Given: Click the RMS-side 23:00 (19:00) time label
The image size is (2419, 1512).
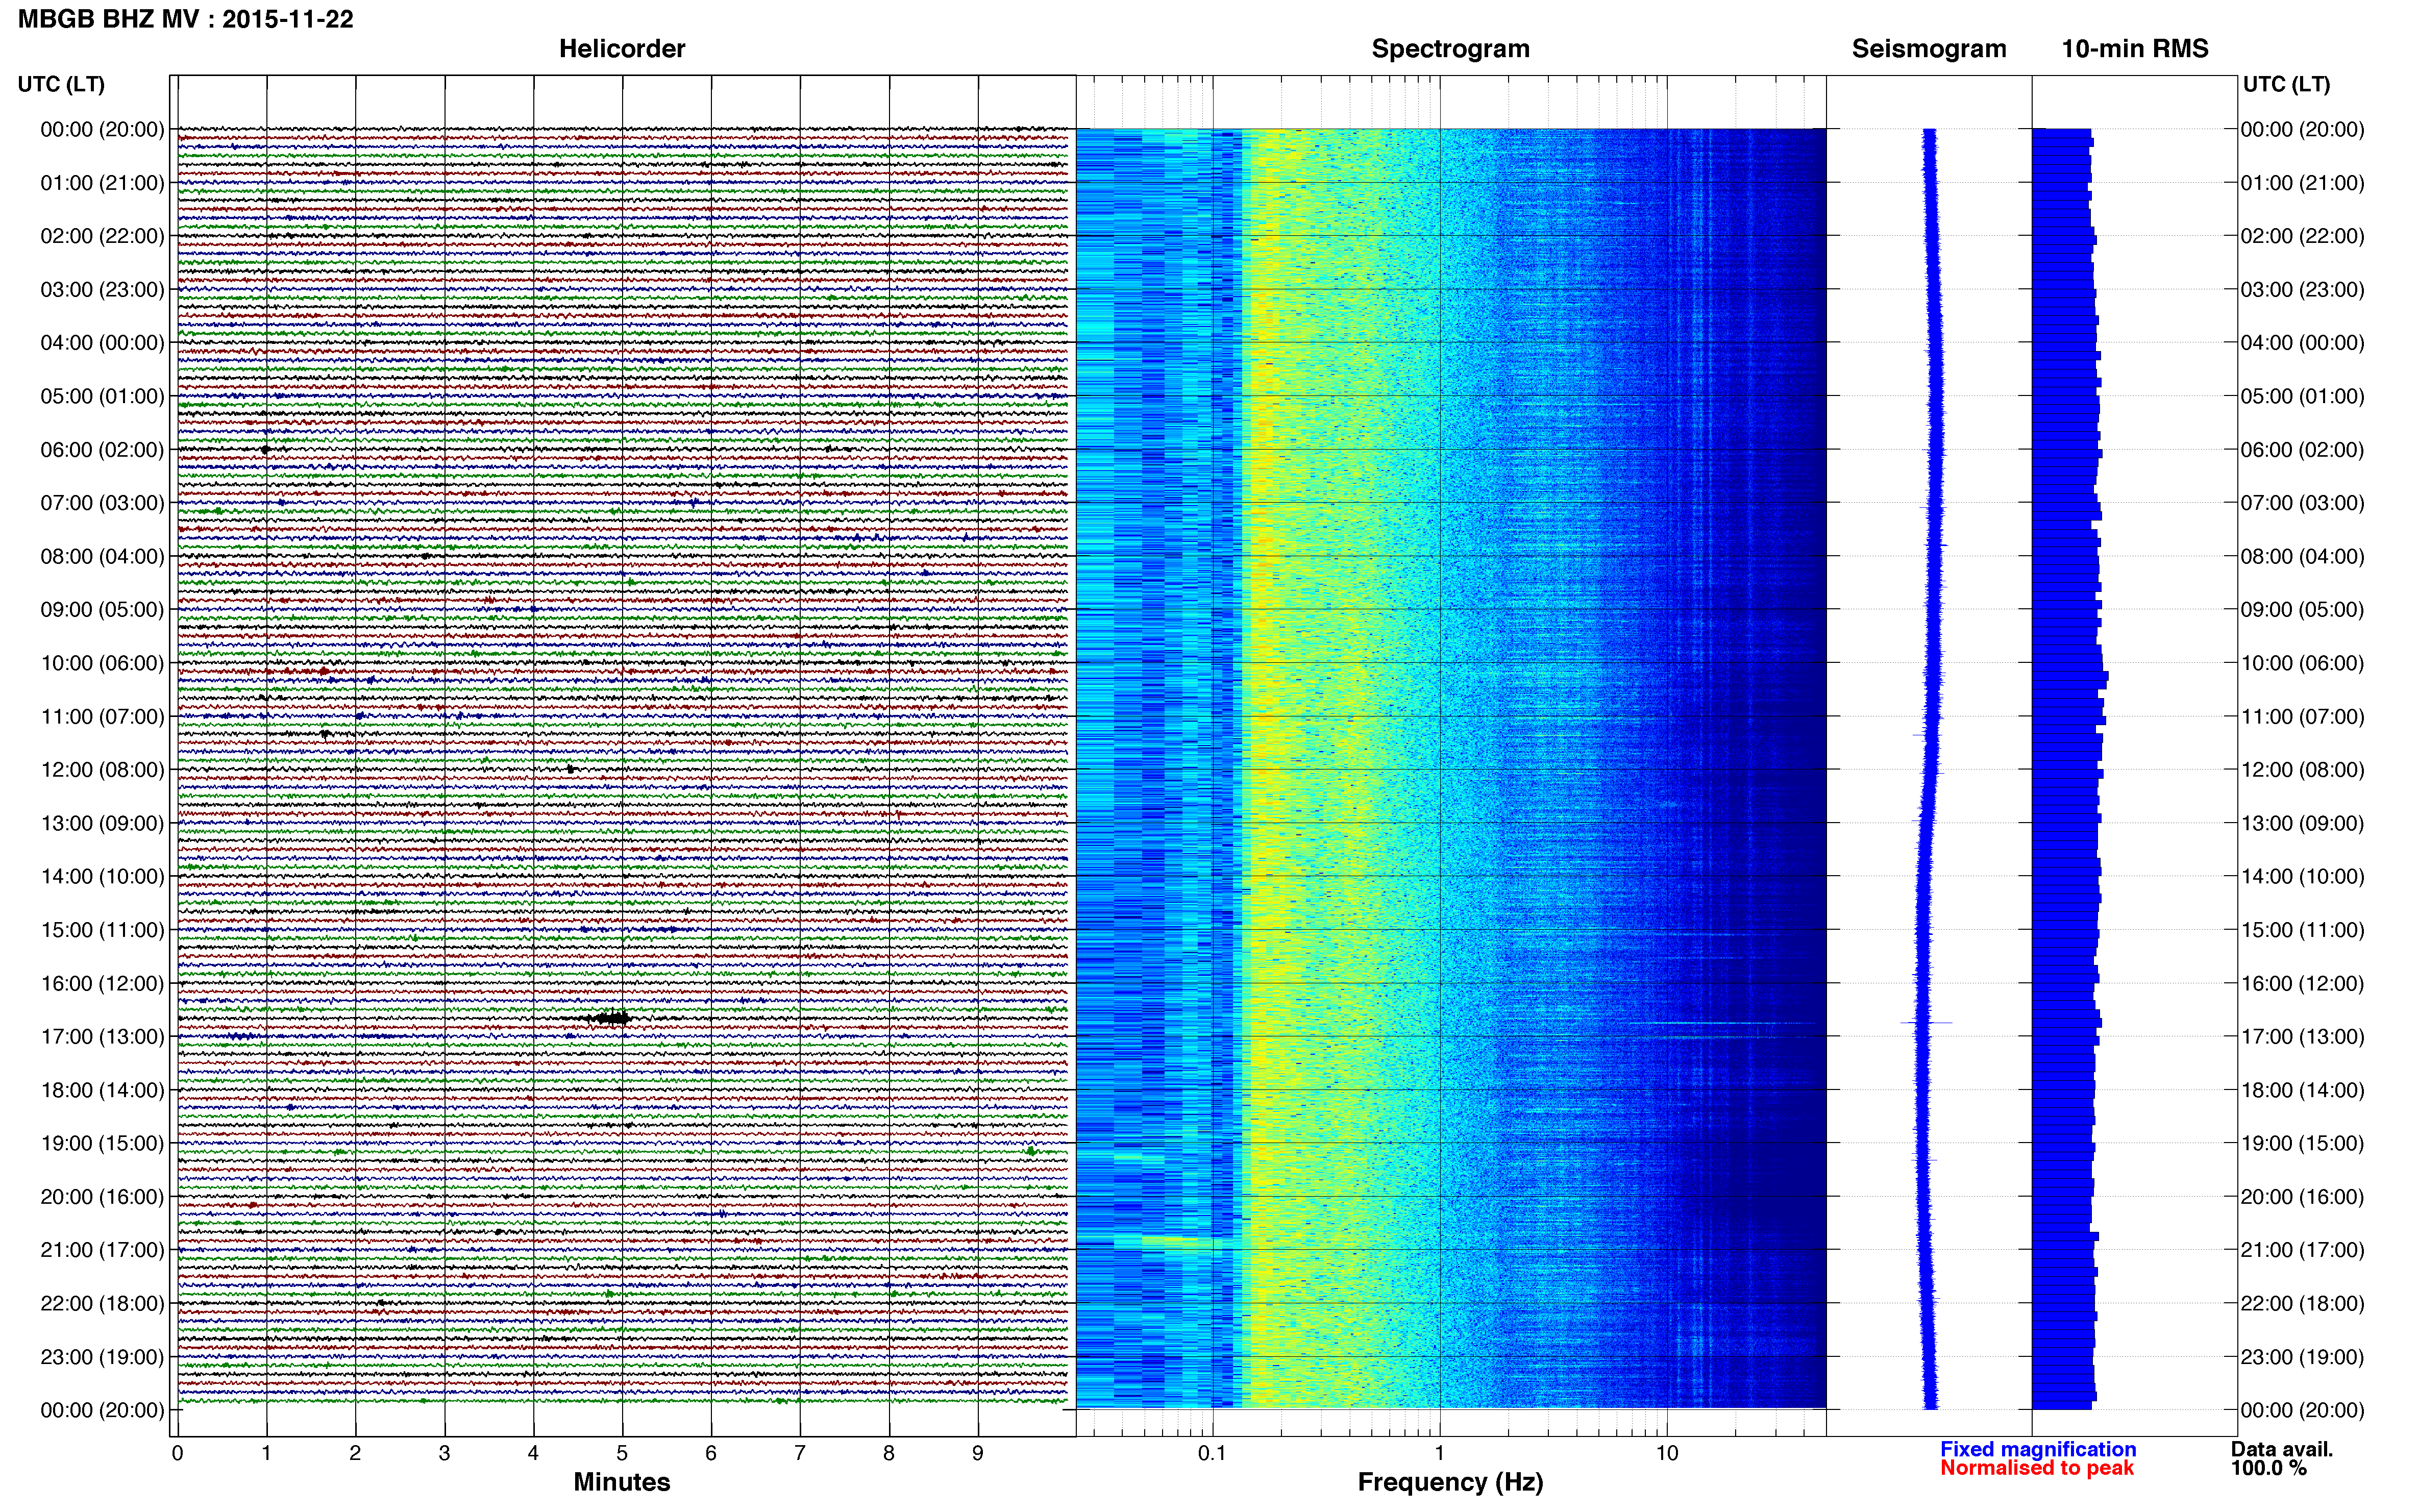Looking at the screenshot, I should pyautogui.click(x=2302, y=1357).
